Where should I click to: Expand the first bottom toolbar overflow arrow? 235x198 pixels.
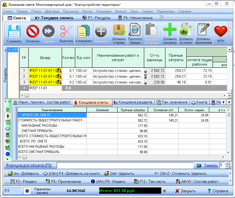tap(230, 173)
